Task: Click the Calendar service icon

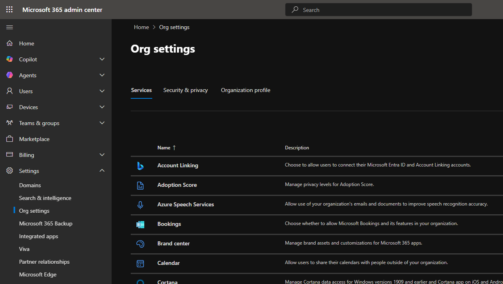Action: pyautogui.click(x=140, y=263)
